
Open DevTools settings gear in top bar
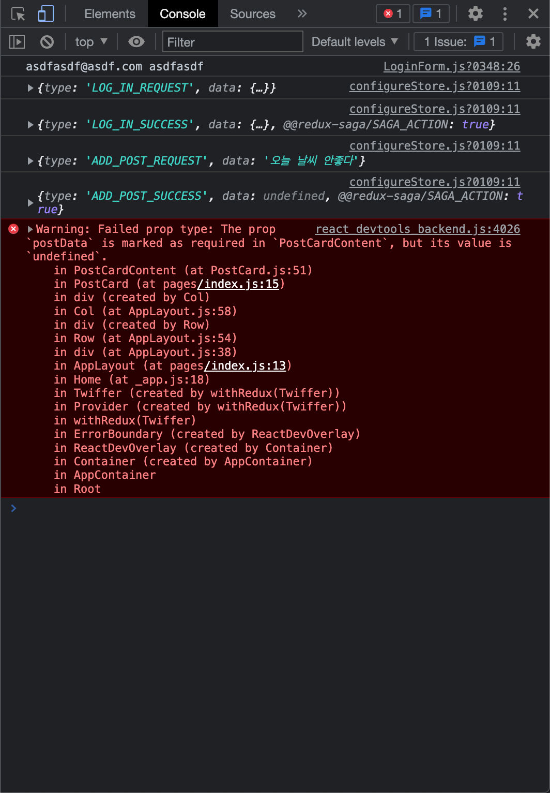click(x=475, y=14)
